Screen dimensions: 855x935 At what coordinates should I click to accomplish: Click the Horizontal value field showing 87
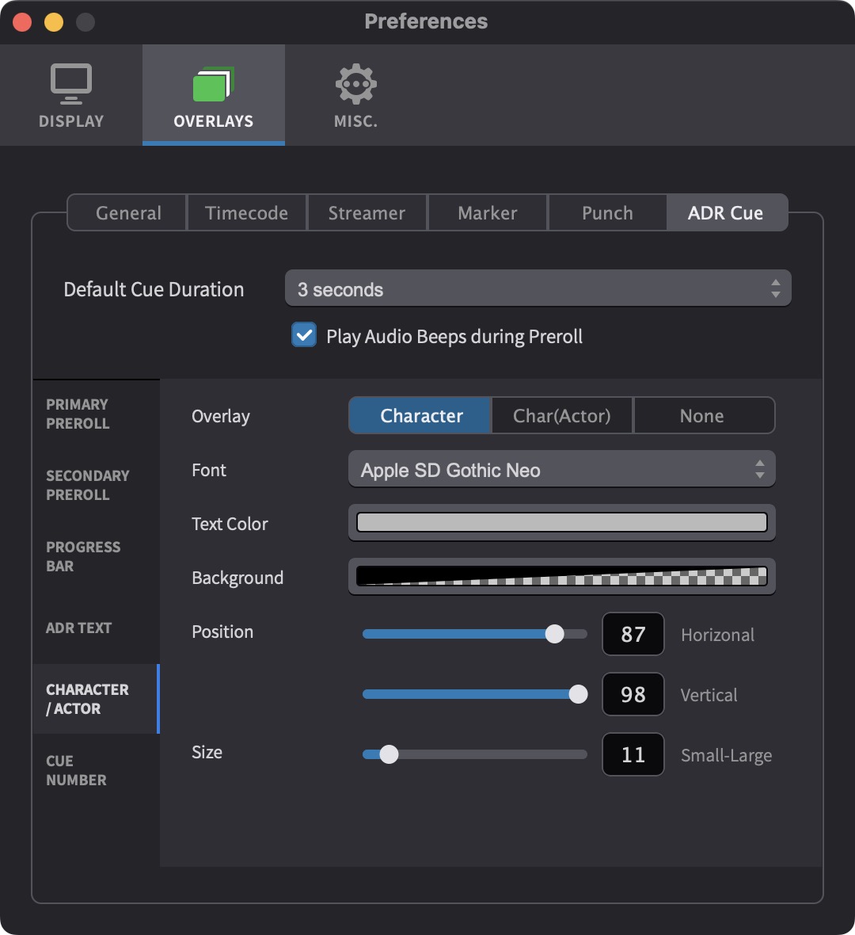[x=633, y=634]
